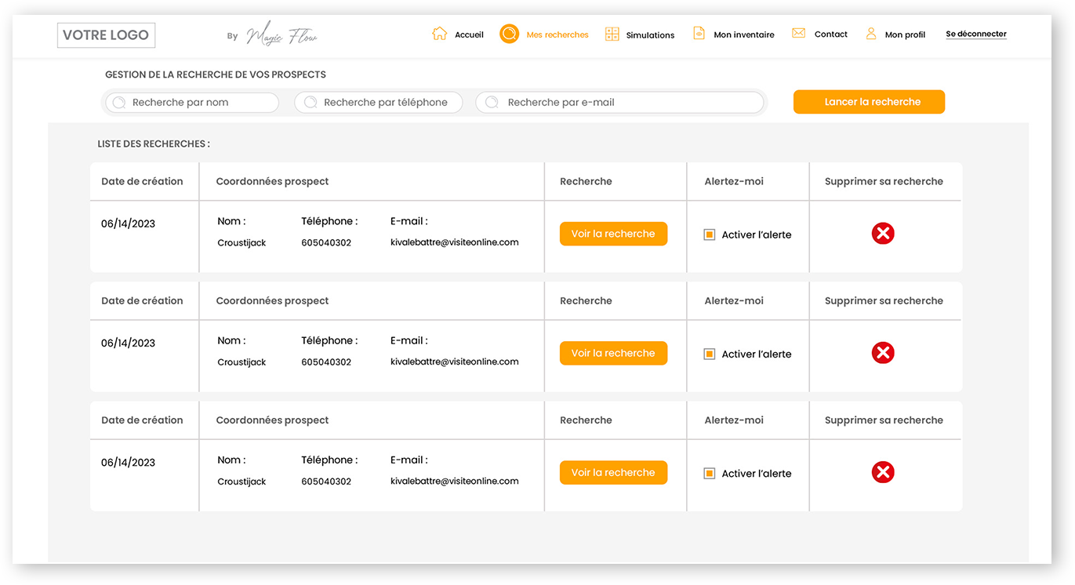Screen dimensions: 1075x585
Task: Open the Accueil menu label
Action: click(469, 35)
